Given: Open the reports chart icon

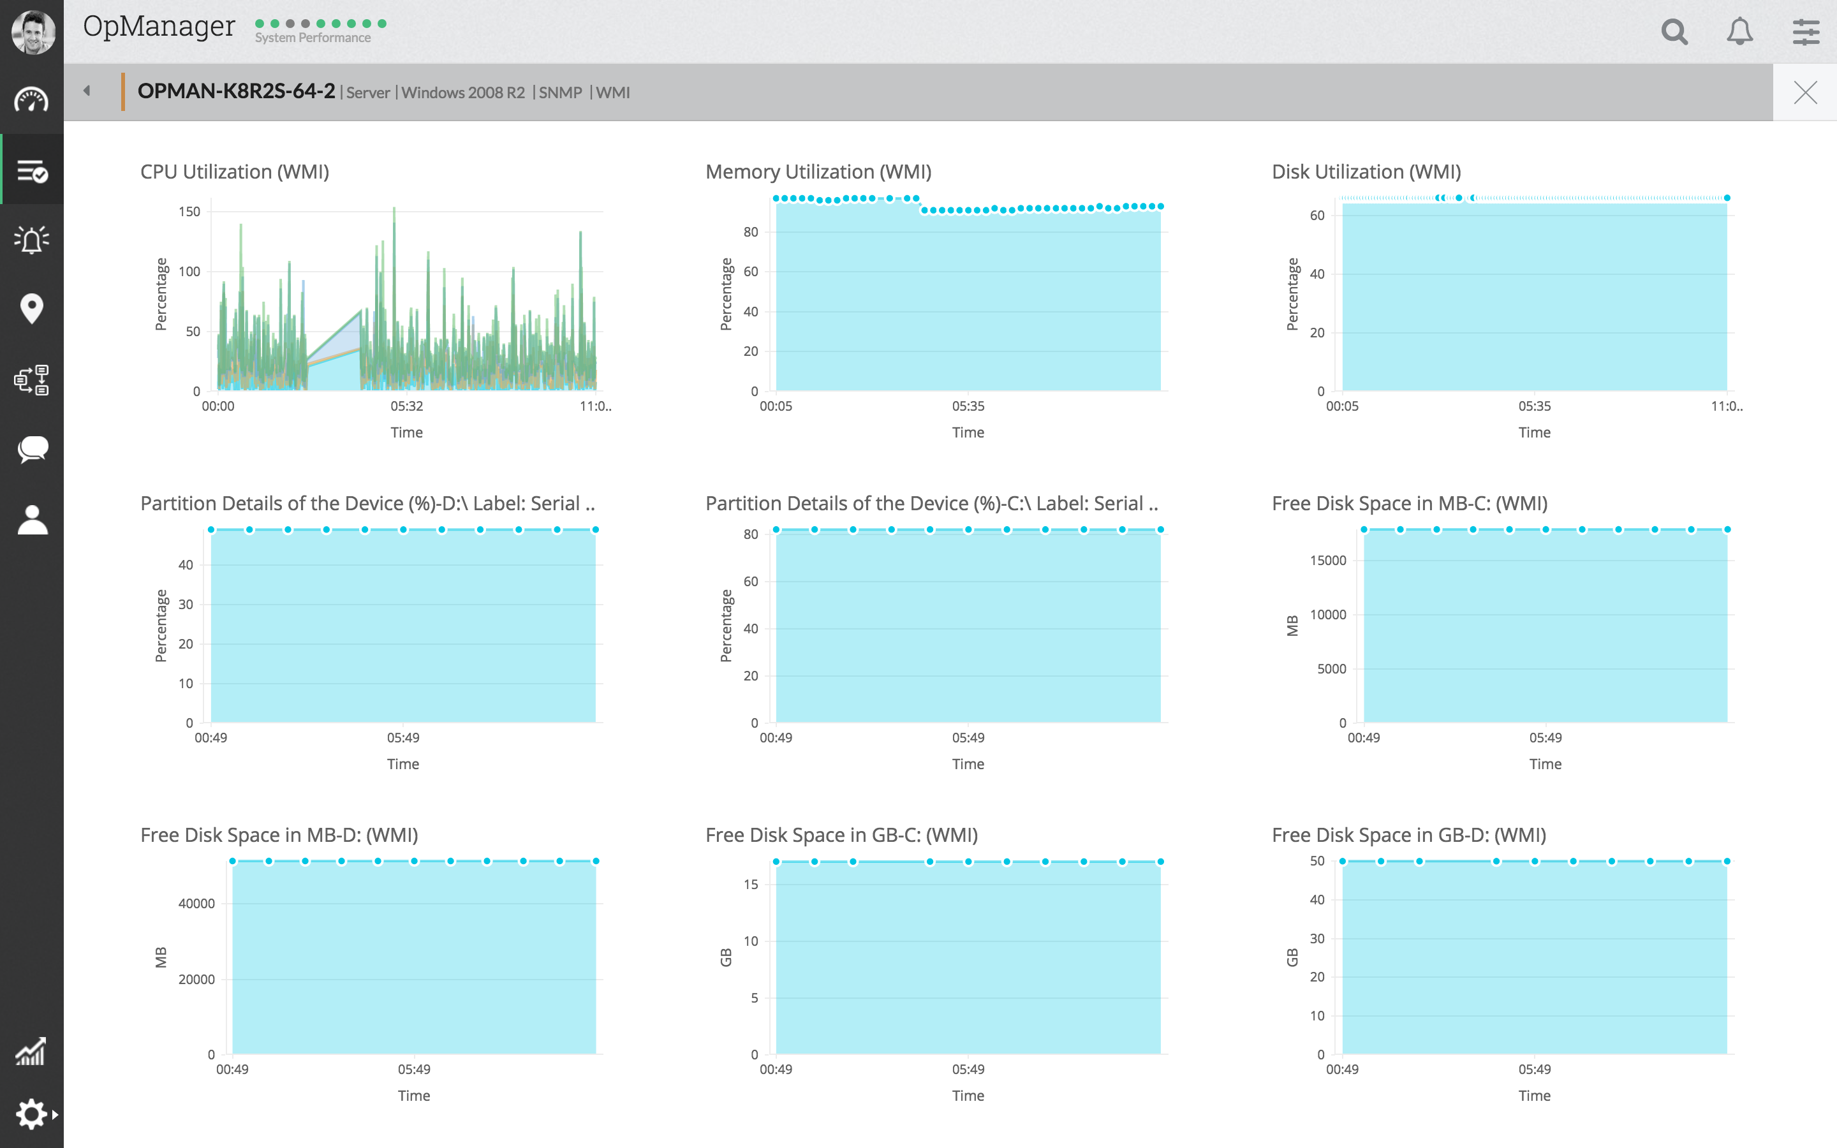Looking at the screenshot, I should pyautogui.click(x=31, y=1052).
